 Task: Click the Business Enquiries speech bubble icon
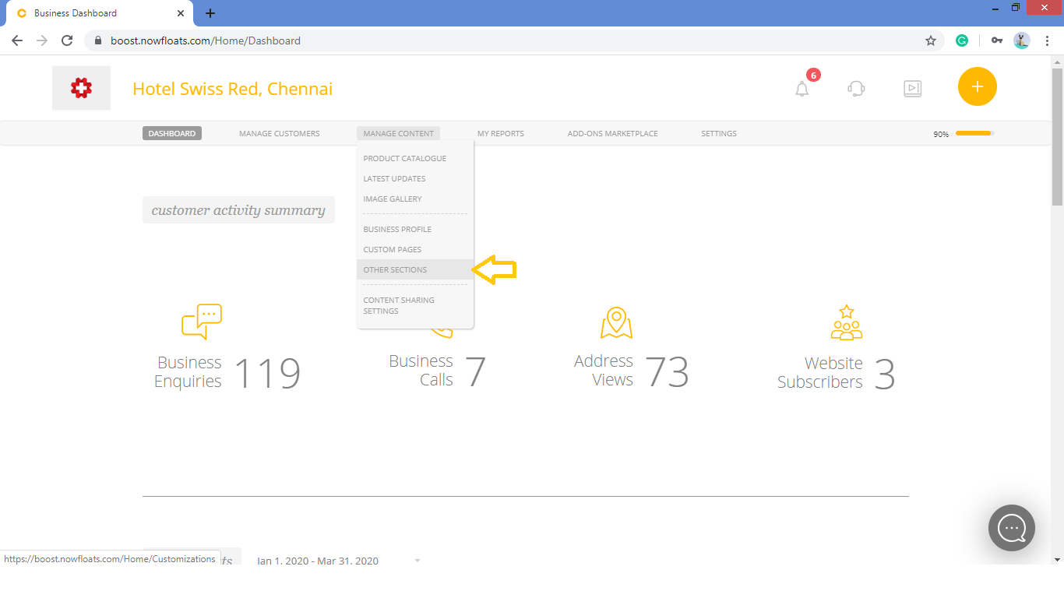(202, 319)
